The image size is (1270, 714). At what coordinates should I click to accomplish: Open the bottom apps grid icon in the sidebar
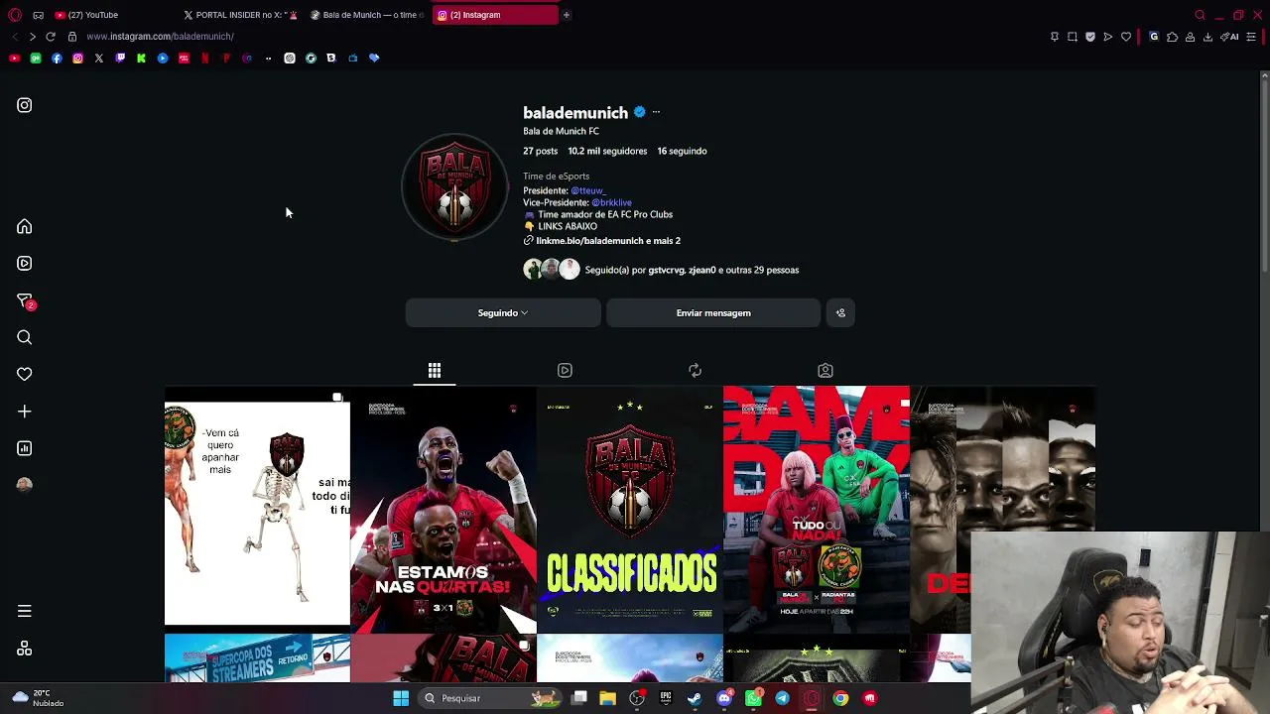24,649
